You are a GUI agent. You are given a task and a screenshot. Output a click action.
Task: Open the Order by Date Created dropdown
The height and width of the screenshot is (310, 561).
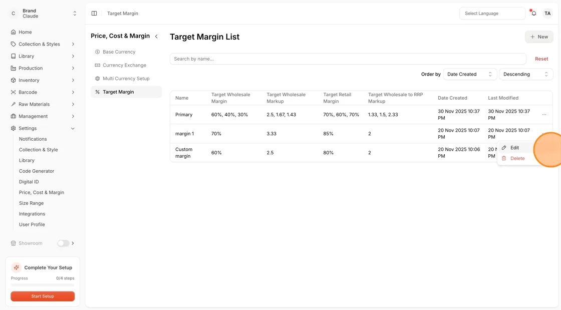[x=470, y=74]
